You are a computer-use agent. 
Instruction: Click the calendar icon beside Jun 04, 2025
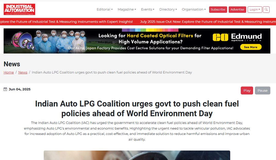point(5,89)
